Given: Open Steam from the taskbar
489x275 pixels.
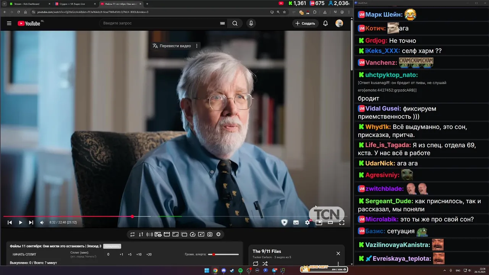Looking at the screenshot, I should click(x=232, y=270).
